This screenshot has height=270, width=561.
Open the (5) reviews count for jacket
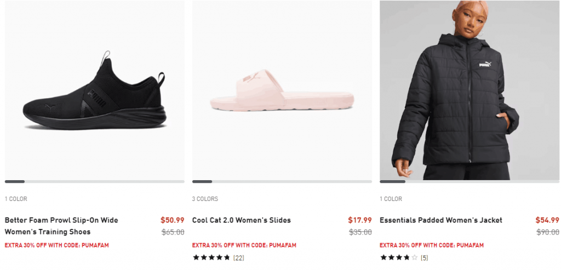click(425, 257)
